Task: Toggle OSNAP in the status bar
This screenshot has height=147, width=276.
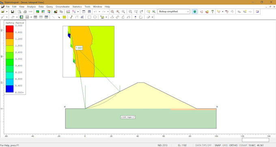Action: coord(243,145)
